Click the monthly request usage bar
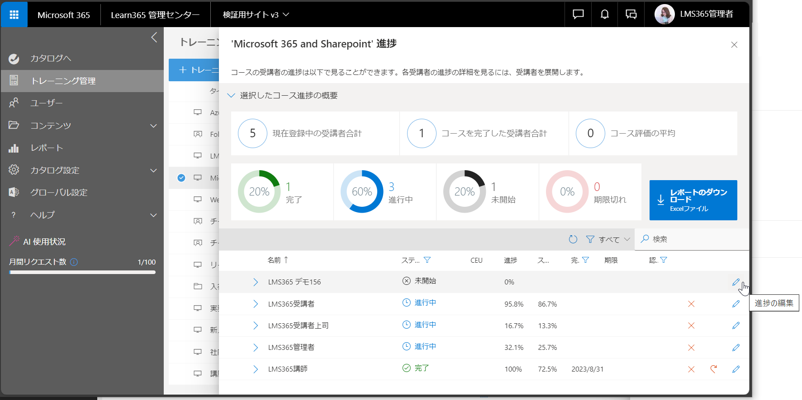Screen dimensions: 802x400 click(82, 272)
